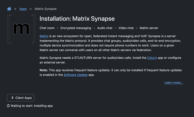Select the Encrypted messaging tag
This screenshot has width=194, height=117.
pyautogui.click(x=76, y=28)
